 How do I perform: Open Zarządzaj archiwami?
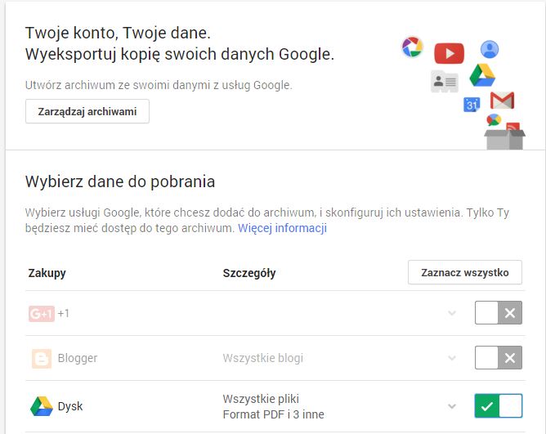coord(87,111)
